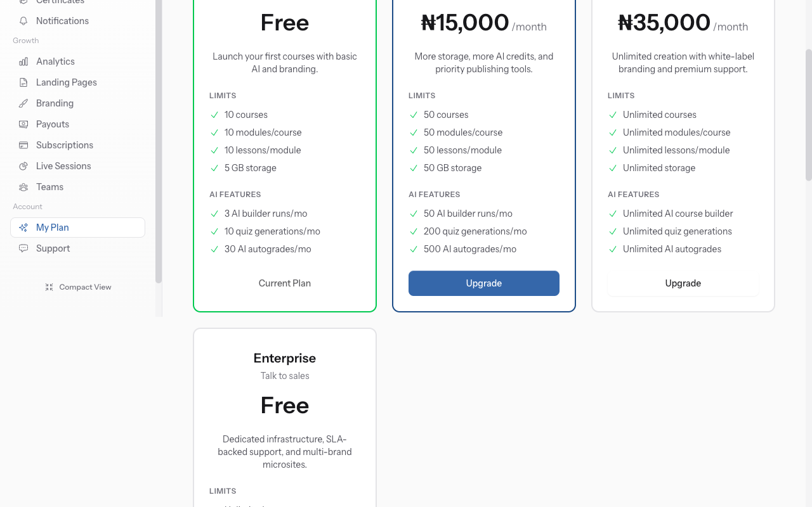Open the Certificates ribbon icon
812x507 pixels.
23,2
